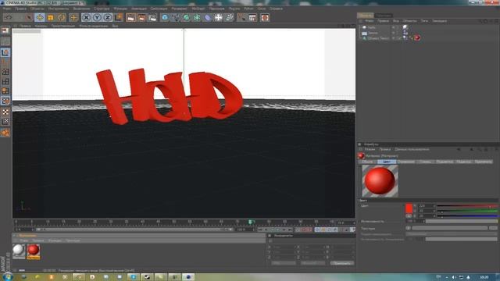Toggle the Y axis lock

click(97, 17)
